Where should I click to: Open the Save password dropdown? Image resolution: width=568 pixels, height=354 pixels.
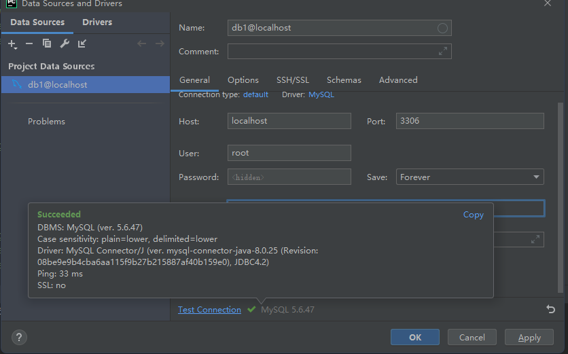click(469, 177)
